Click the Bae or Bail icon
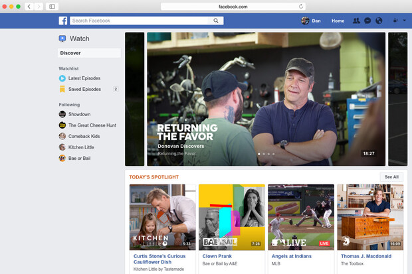Screen dimensions: 412x274 pos(62,159)
